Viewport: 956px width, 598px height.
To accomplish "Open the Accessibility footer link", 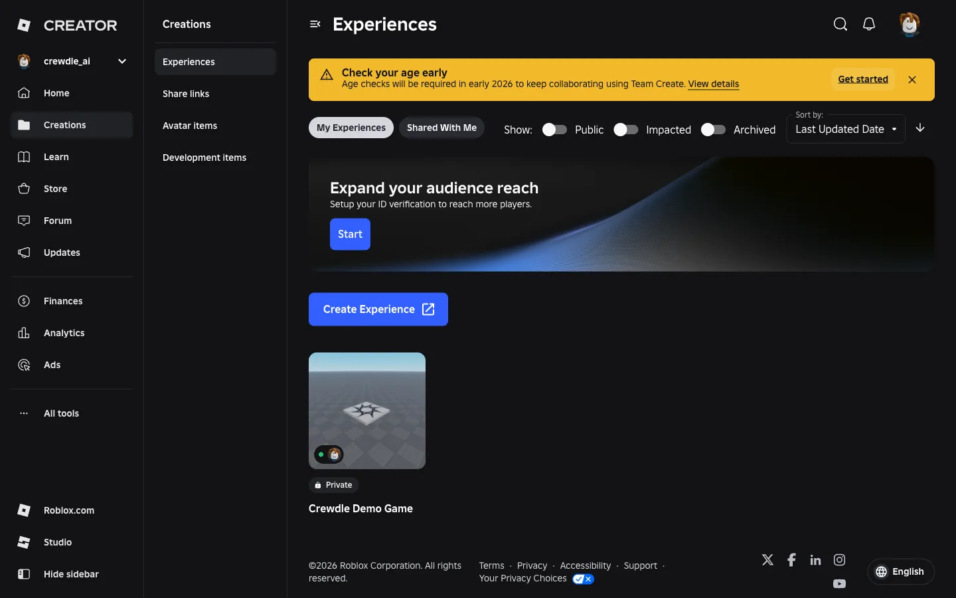I will tap(586, 565).
